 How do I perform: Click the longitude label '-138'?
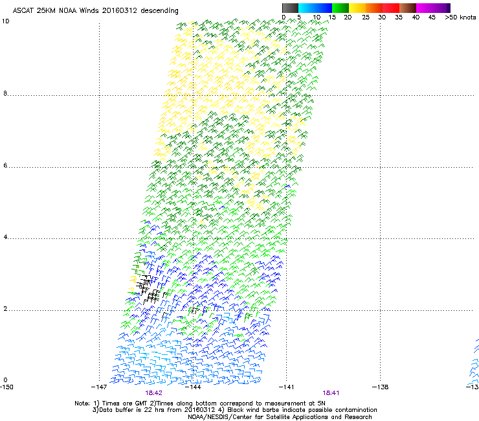coord(381,387)
